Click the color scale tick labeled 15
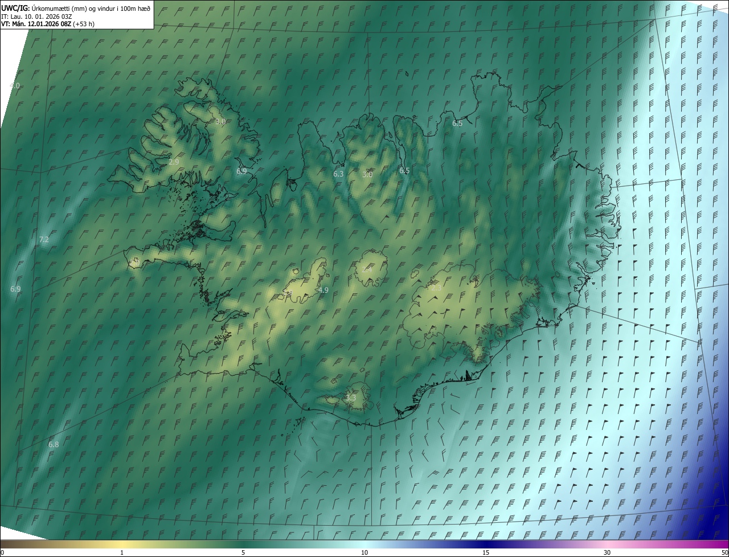The width and height of the screenshot is (729, 557). tap(486, 552)
